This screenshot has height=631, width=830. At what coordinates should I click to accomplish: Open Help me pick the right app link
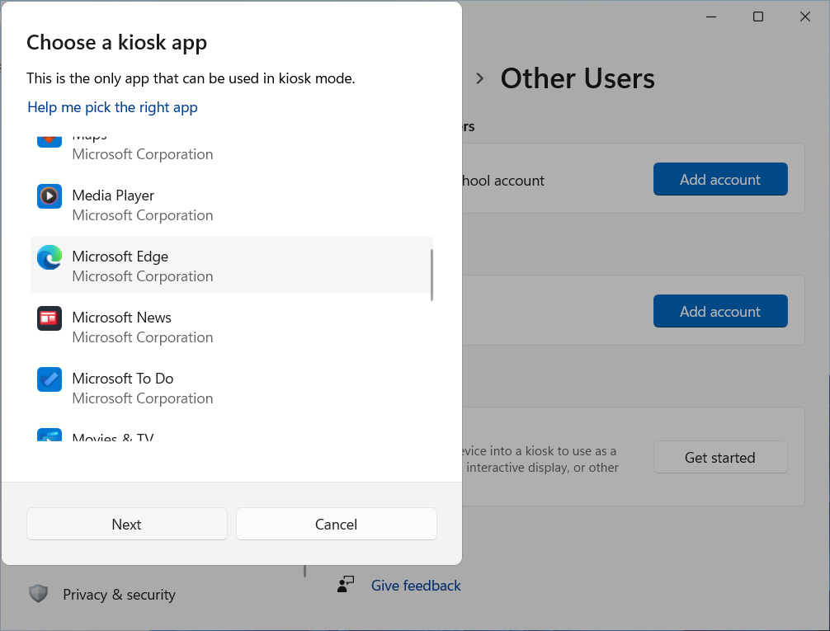coord(112,107)
